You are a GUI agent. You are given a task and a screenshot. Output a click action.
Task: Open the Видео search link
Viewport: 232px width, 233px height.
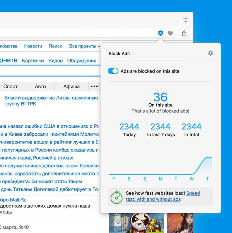coord(55,61)
